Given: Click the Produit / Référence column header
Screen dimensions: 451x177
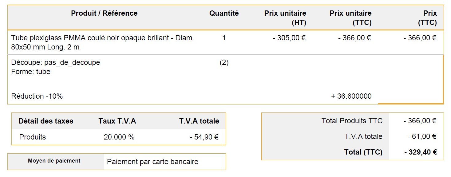Looking at the screenshot, I should pos(104,13).
